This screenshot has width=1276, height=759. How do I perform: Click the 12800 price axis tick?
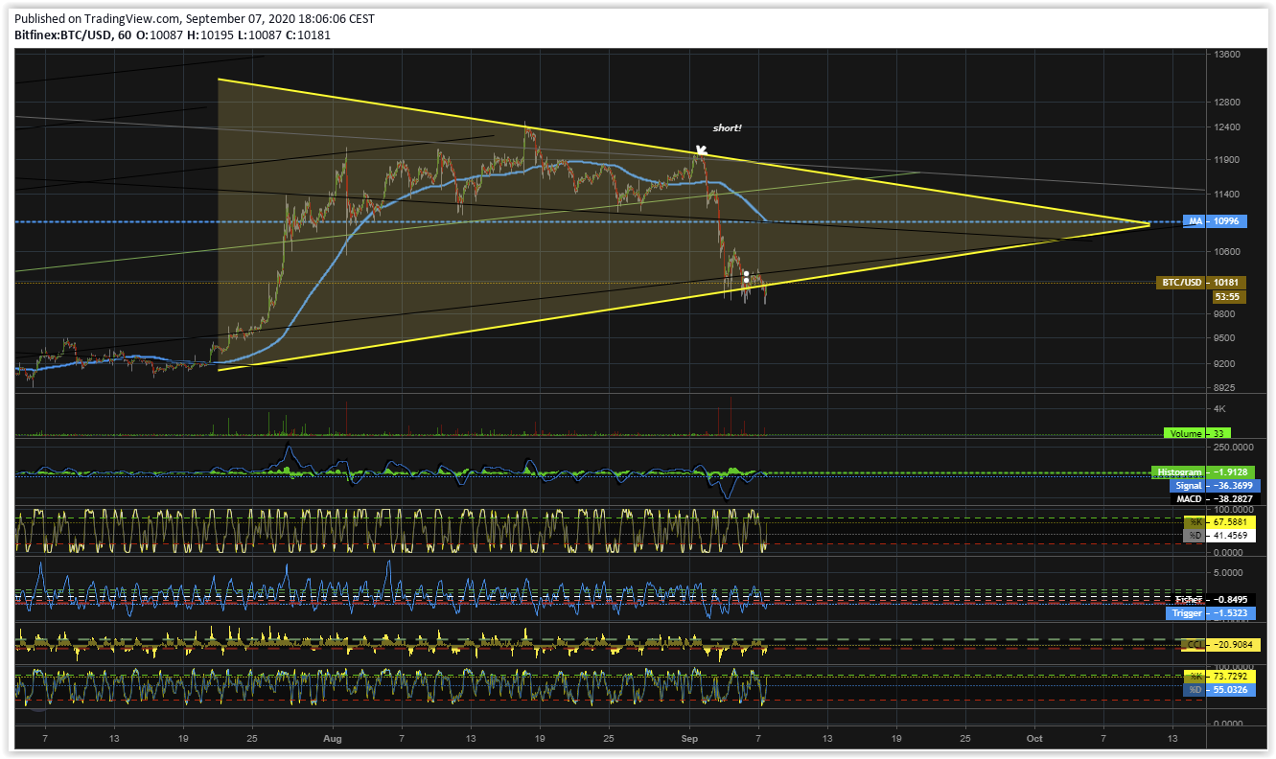click(x=1228, y=102)
